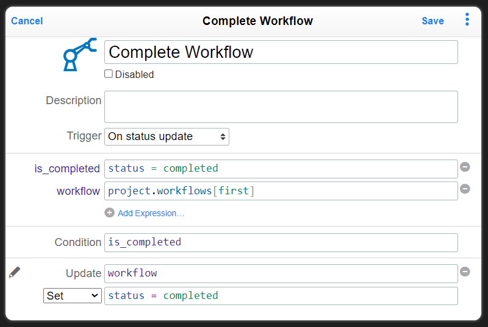The width and height of the screenshot is (488, 327).
Task: Click the Update label
Action: [84, 273]
